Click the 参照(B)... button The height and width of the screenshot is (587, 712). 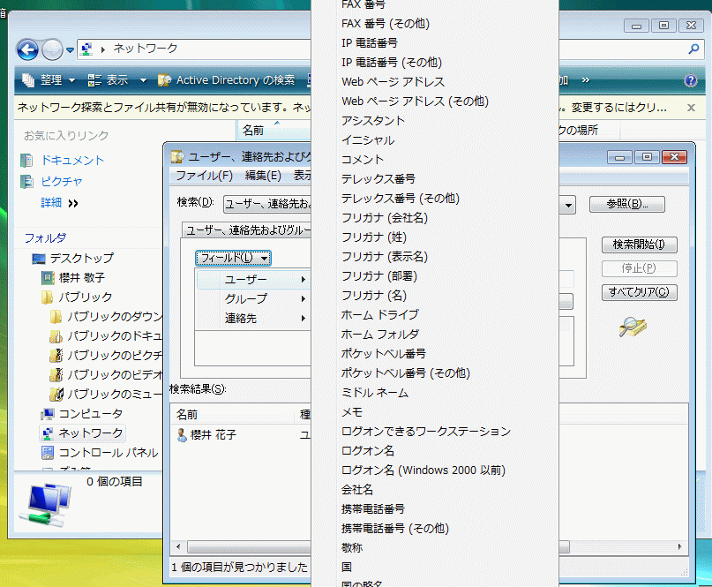(627, 204)
